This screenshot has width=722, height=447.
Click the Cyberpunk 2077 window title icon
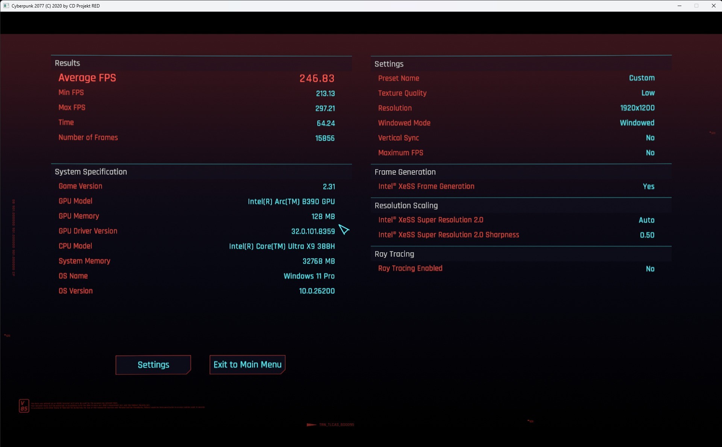6,6
